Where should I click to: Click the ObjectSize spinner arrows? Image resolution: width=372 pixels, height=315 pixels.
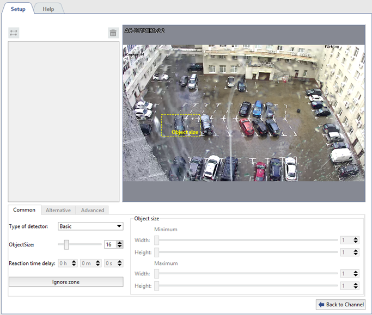(x=120, y=245)
